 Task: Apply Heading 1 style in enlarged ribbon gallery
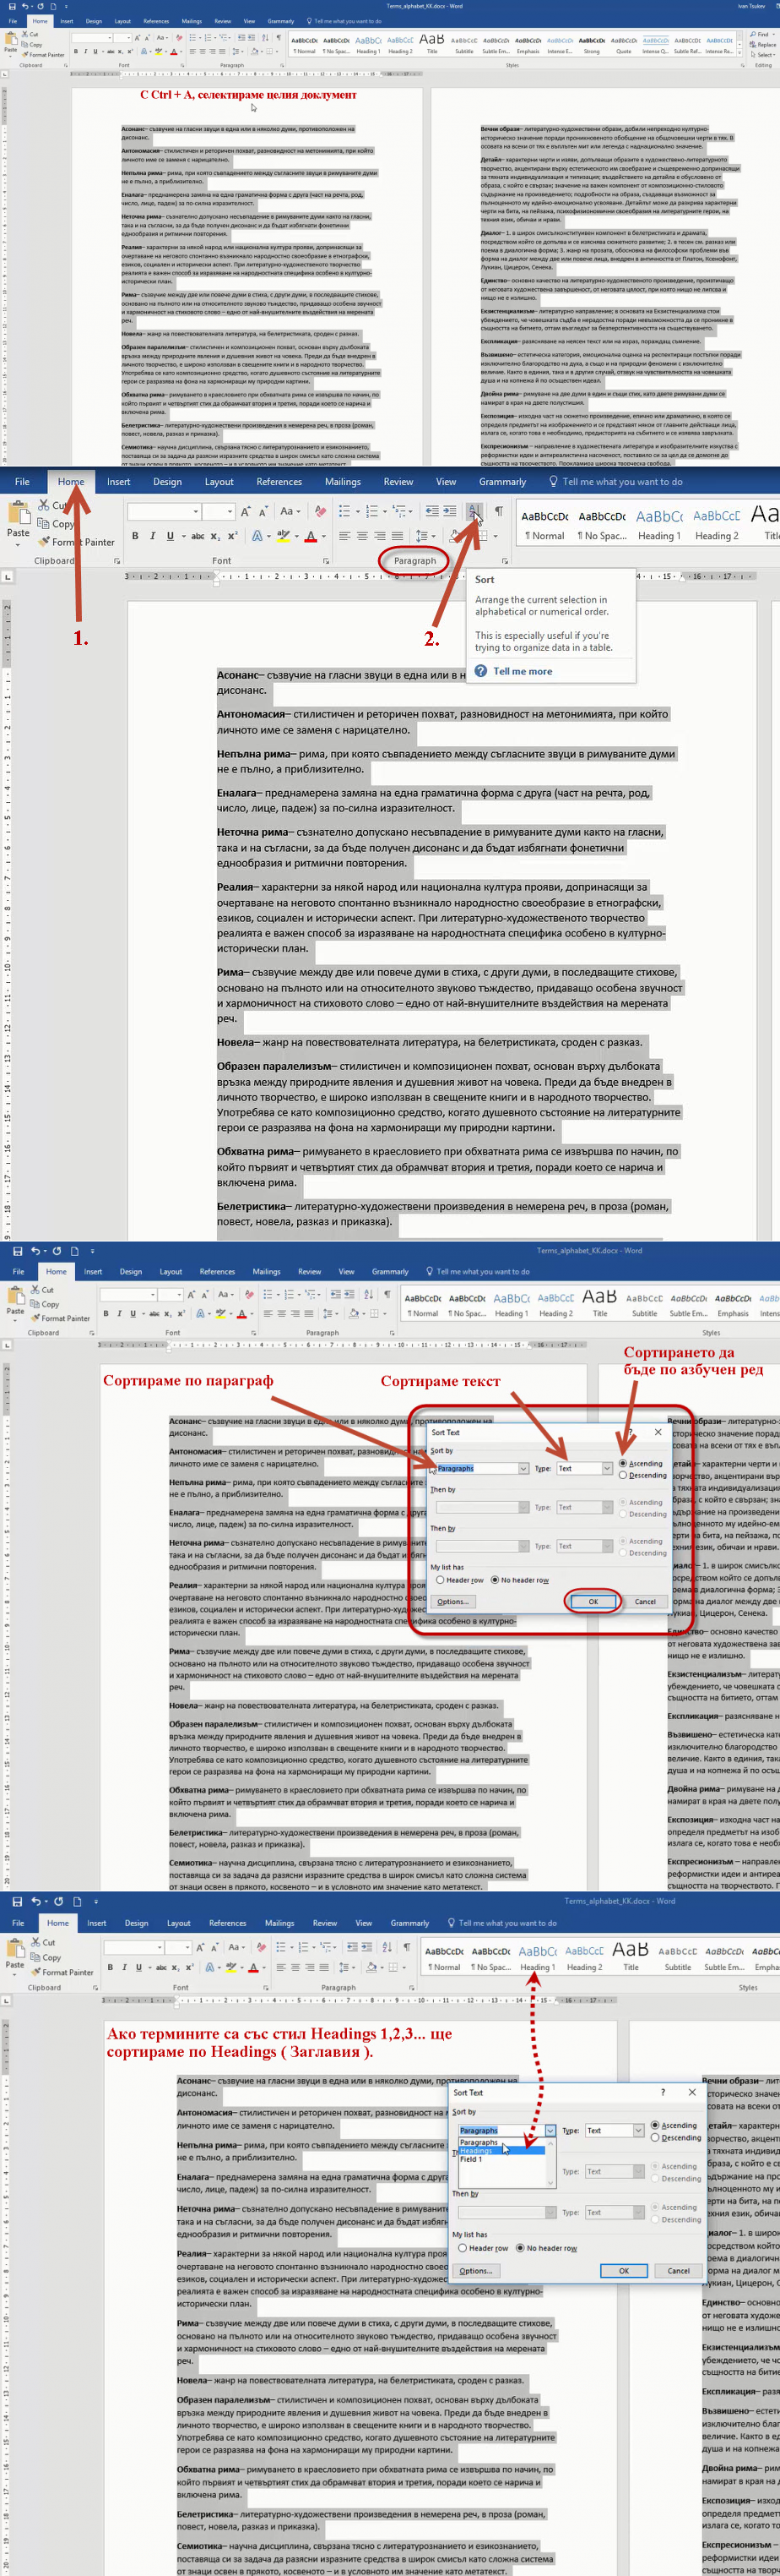[659, 524]
